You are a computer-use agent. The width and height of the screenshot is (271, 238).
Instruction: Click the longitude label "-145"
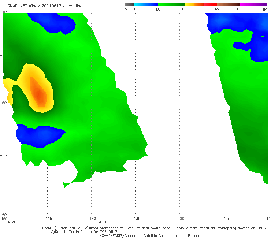47,219
